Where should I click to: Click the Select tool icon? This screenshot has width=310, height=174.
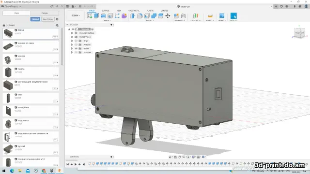click(233, 16)
